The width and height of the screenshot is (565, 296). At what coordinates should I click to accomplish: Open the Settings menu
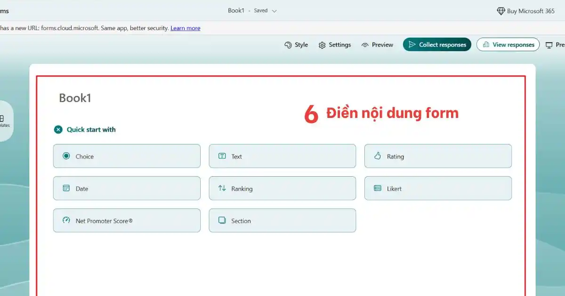335,45
